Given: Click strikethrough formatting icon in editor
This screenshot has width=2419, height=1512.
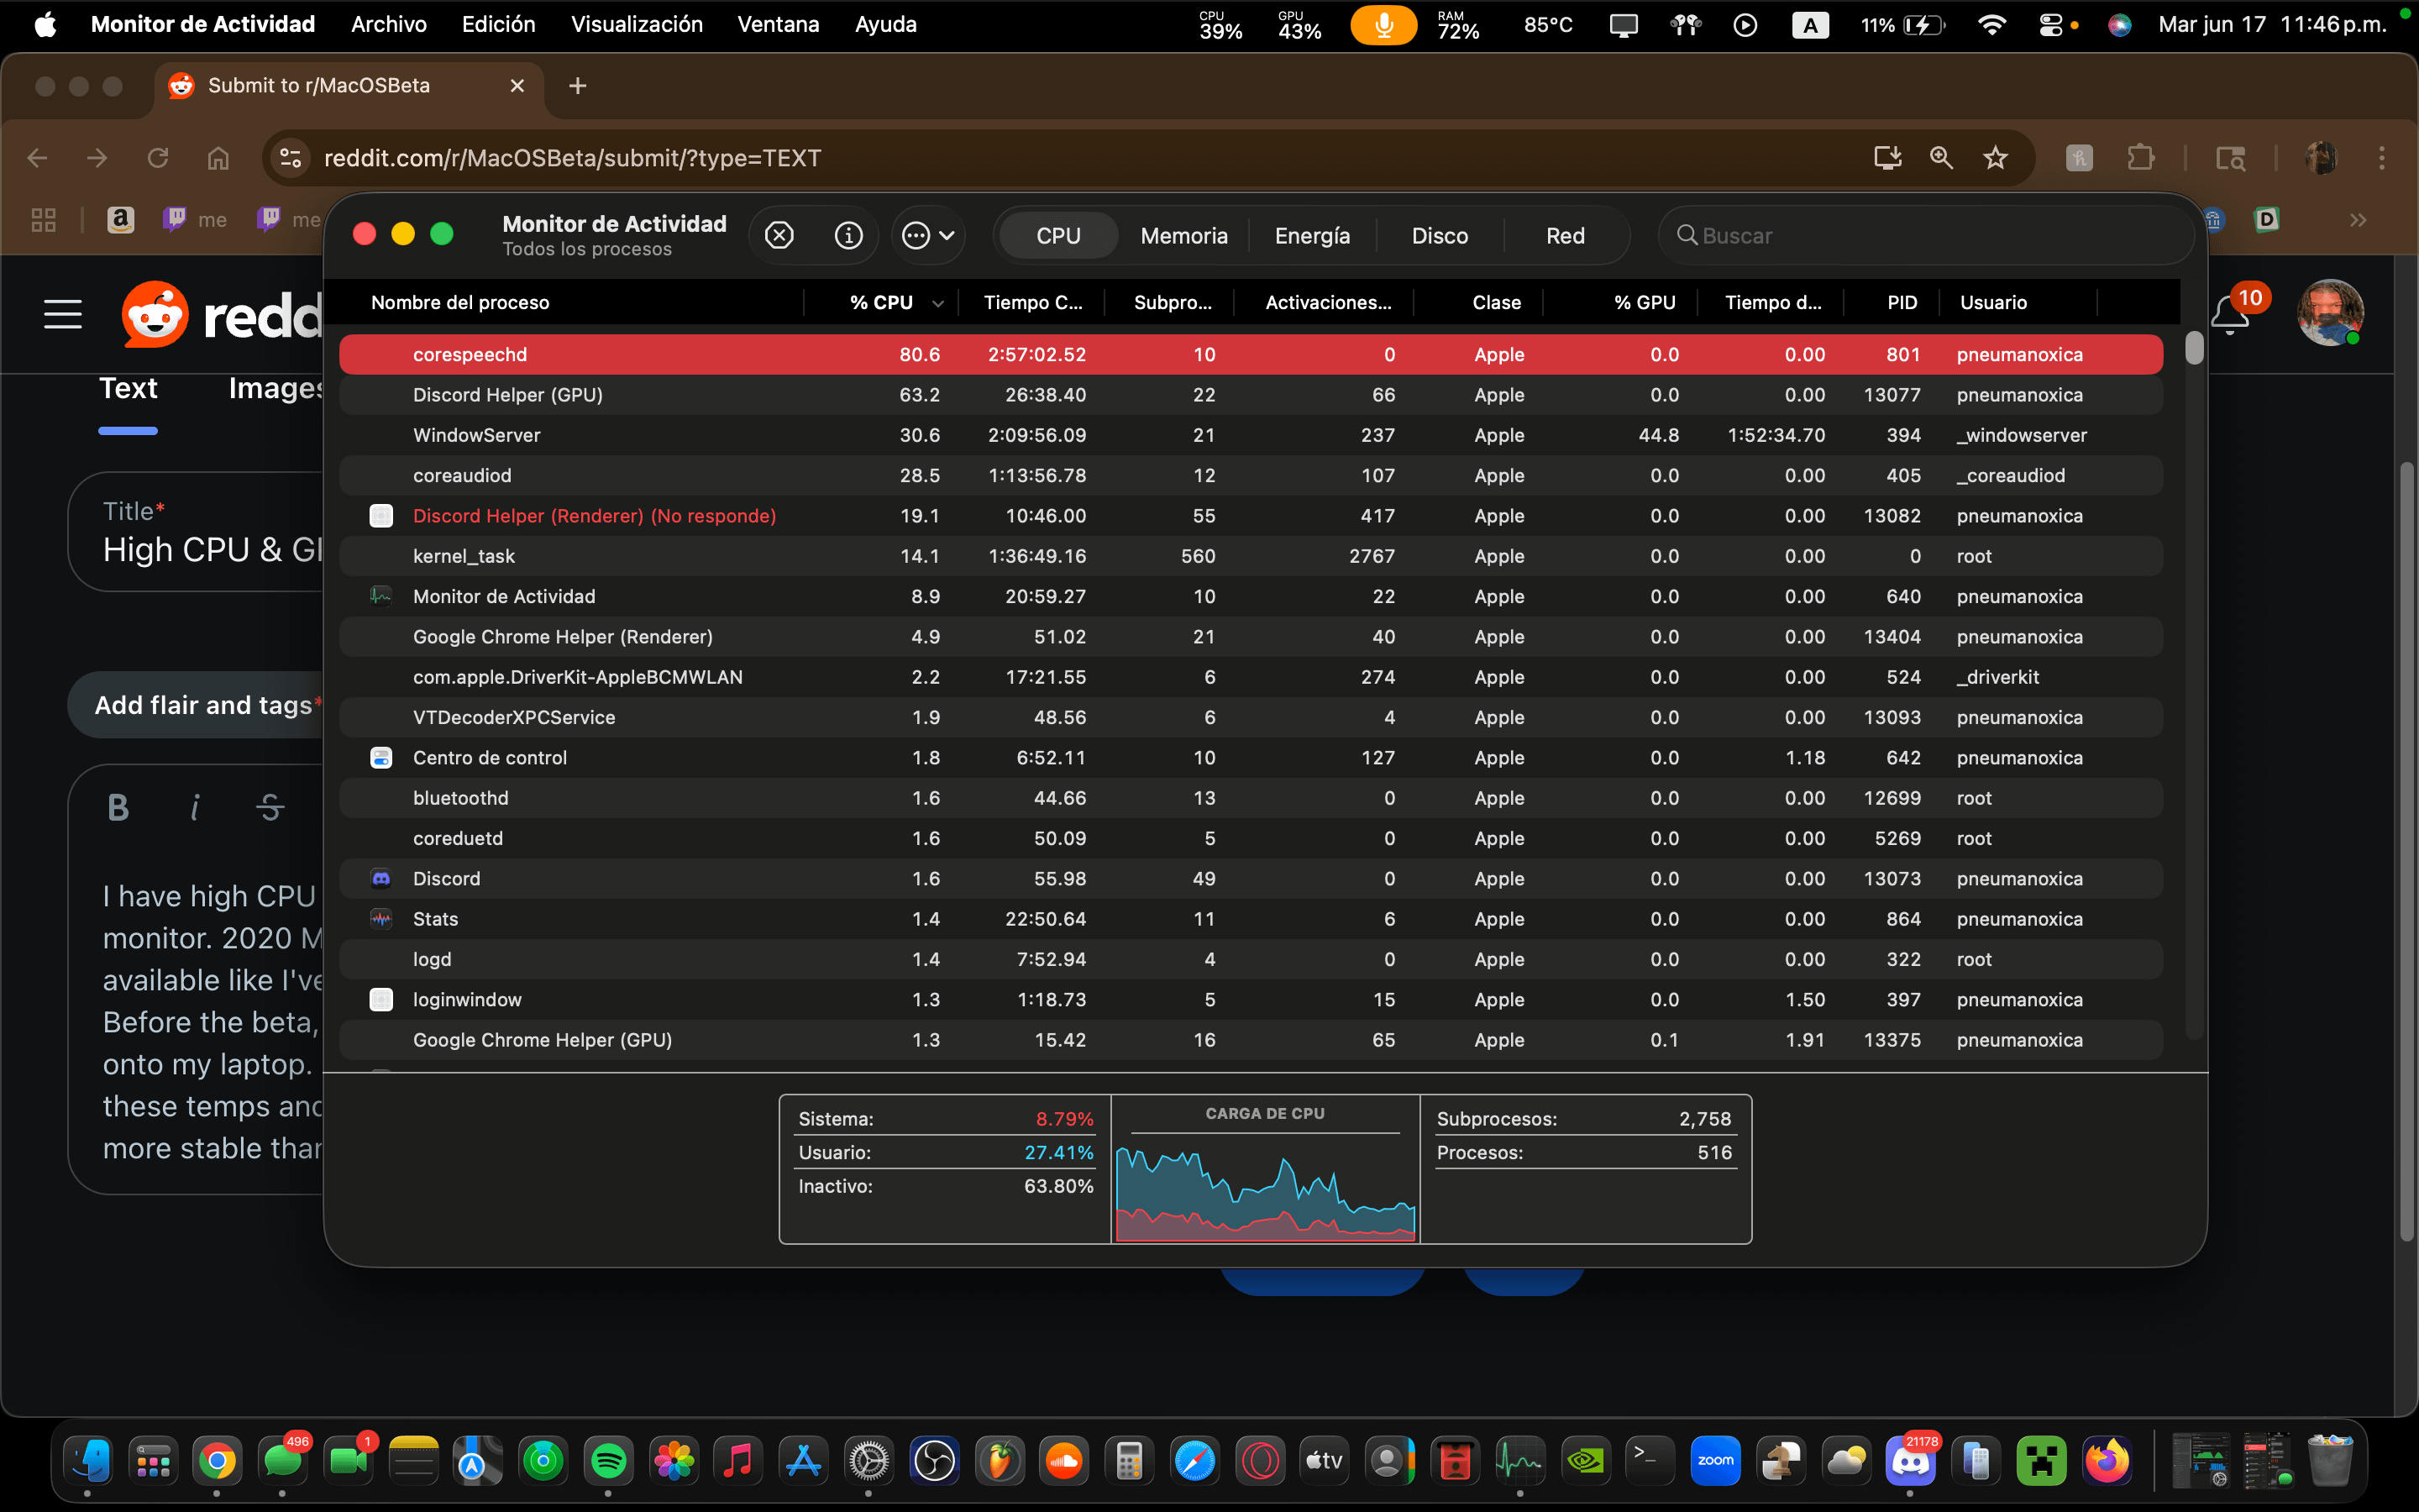Looking at the screenshot, I should click(270, 807).
